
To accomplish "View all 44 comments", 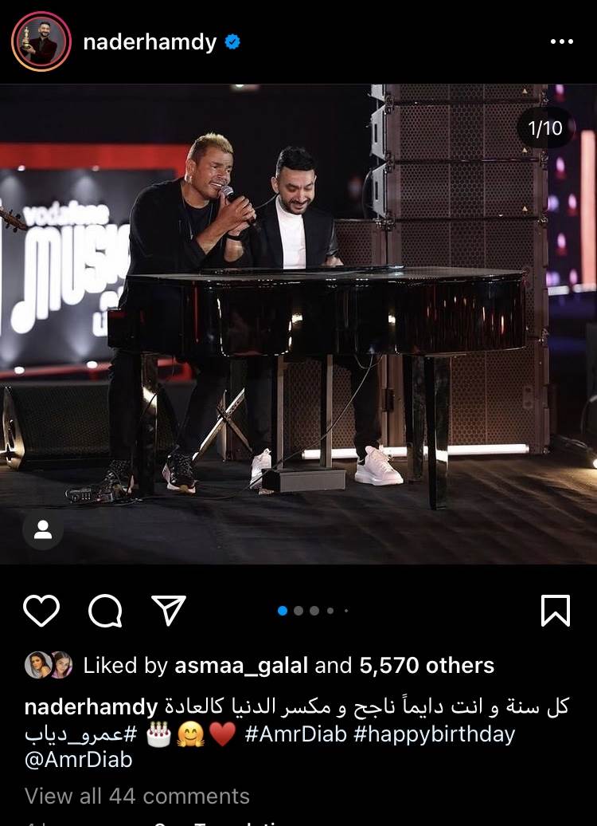I will (x=137, y=796).
